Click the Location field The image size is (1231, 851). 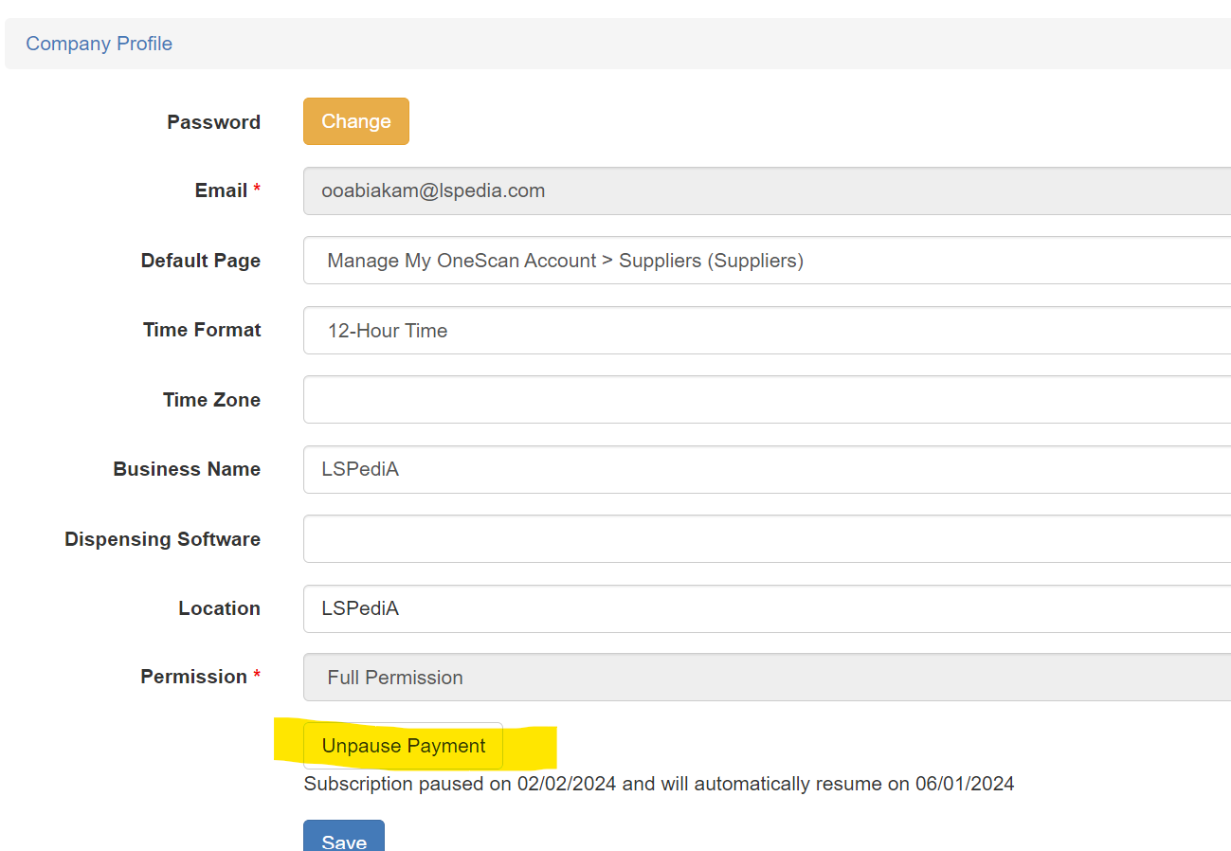pyautogui.click(x=767, y=608)
